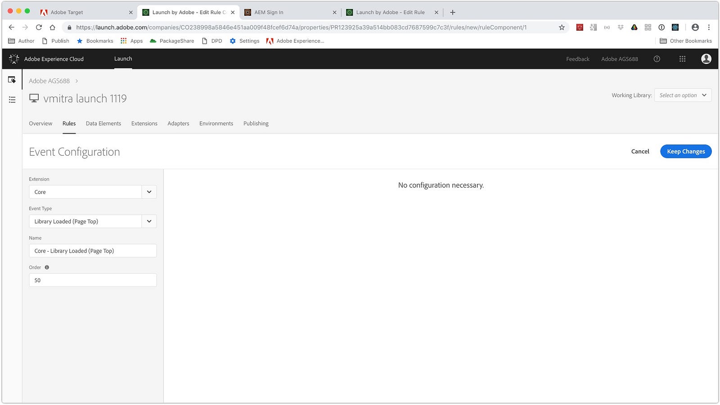The image size is (720, 405).
Task: Click the browser address bar URL
Action: pos(301,27)
